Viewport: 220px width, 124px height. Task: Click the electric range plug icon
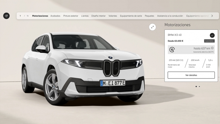point(172,49)
